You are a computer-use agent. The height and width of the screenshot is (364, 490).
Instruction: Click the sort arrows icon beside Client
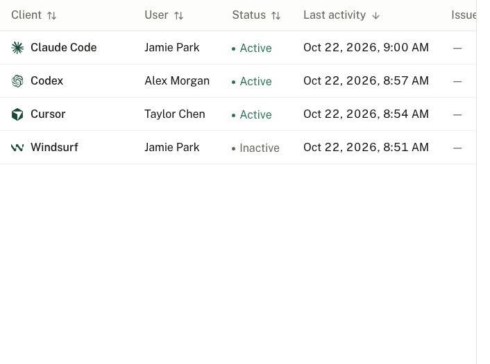point(52,15)
